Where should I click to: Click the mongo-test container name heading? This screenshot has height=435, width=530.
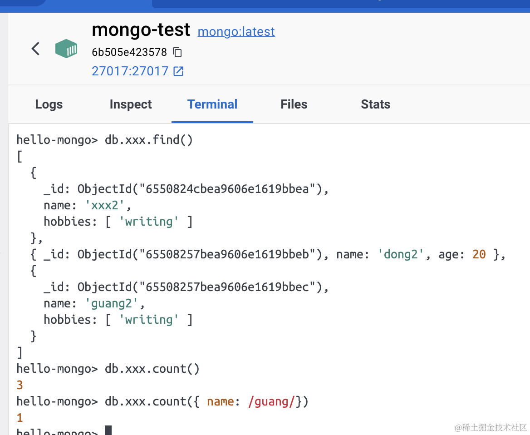141,30
